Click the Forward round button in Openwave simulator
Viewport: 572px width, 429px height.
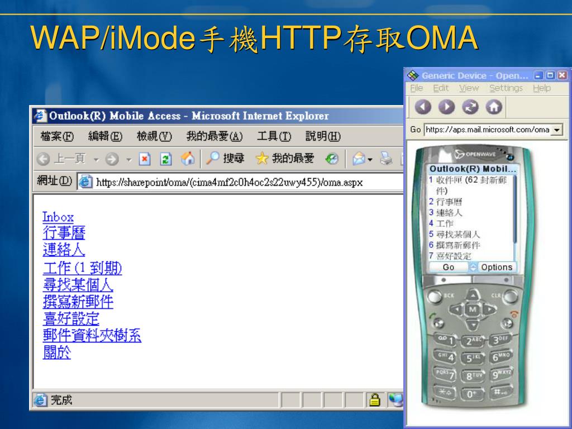point(446,107)
